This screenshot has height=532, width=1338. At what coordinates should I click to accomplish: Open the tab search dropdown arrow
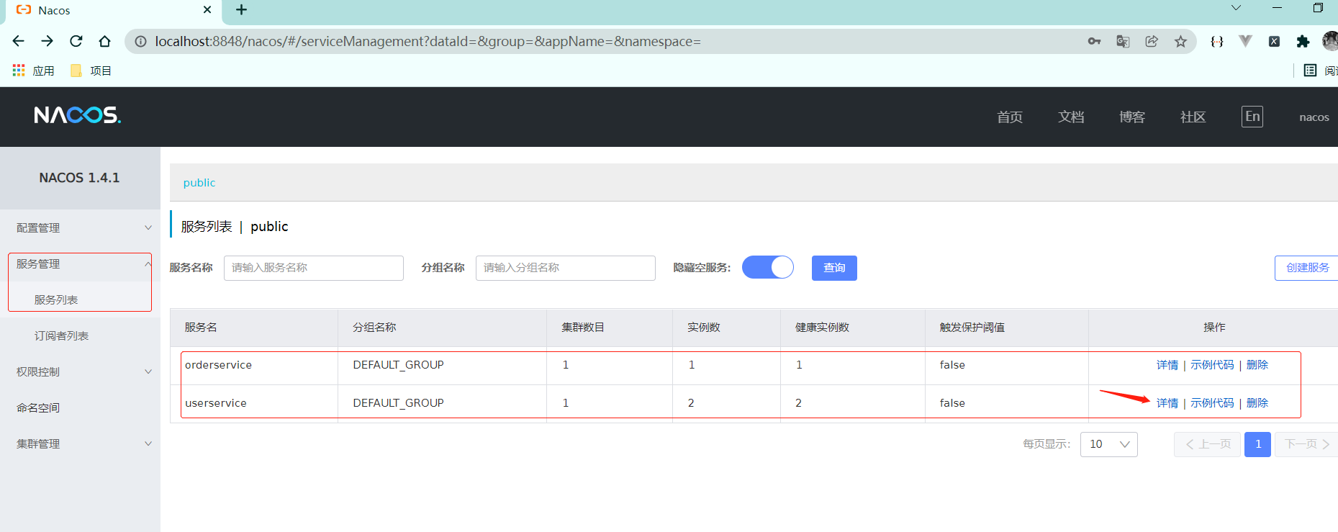tap(1236, 8)
